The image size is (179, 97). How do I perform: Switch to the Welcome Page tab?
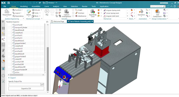pos(58,21)
